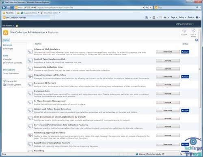Deactivate Disposition Approval Workflow
The height and width of the screenshot is (157, 203).
(168, 77)
